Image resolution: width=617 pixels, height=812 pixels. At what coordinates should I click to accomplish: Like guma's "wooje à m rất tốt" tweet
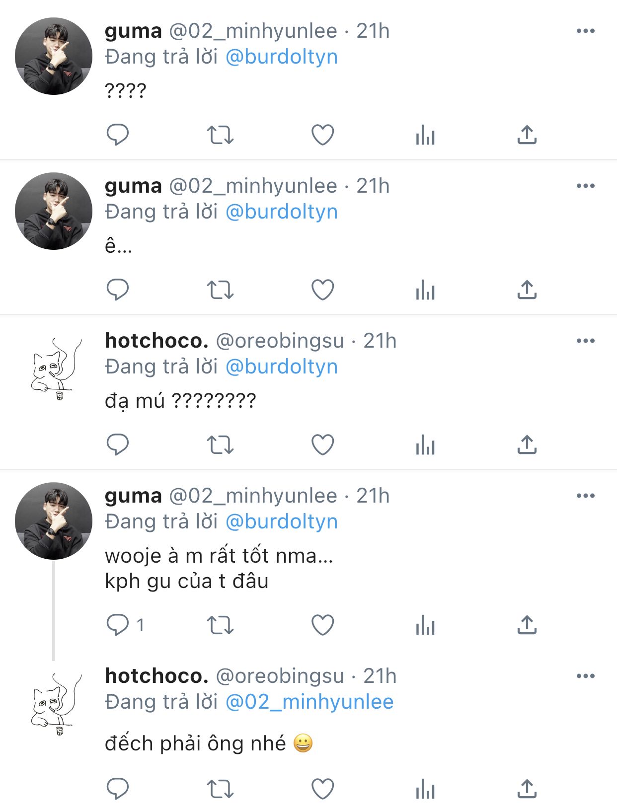click(x=322, y=625)
